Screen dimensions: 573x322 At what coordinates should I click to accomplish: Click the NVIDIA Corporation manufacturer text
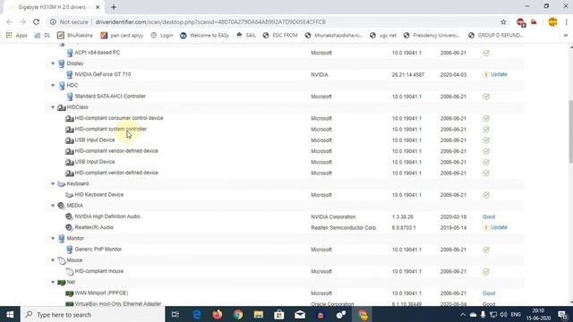coord(333,216)
